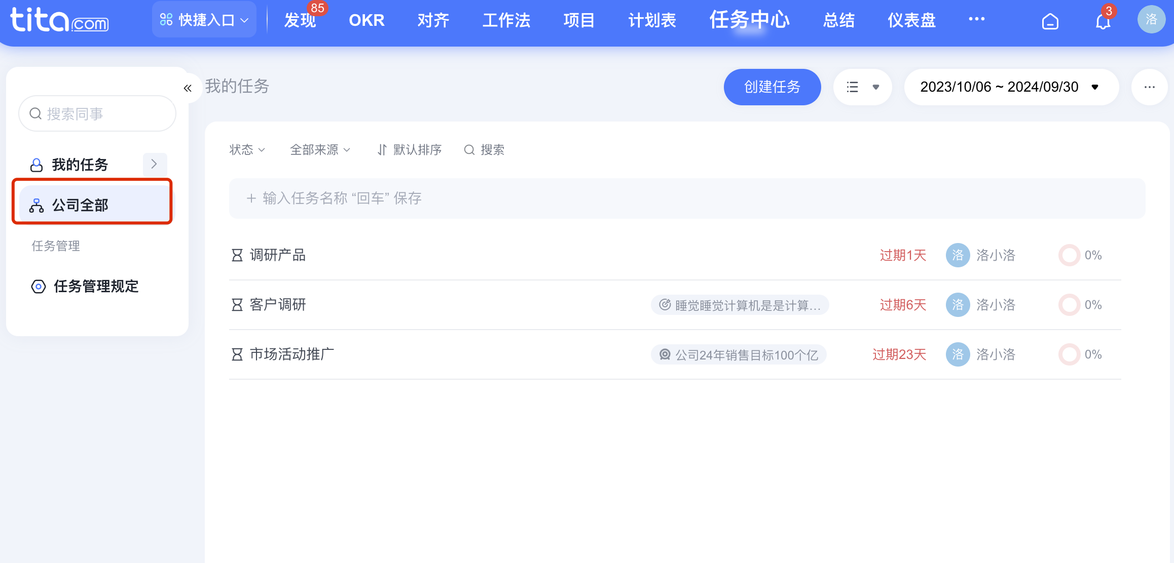This screenshot has width=1174, height=563.
Task: Click the 过期1天 label on 调研产品
Action: [903, 255]
